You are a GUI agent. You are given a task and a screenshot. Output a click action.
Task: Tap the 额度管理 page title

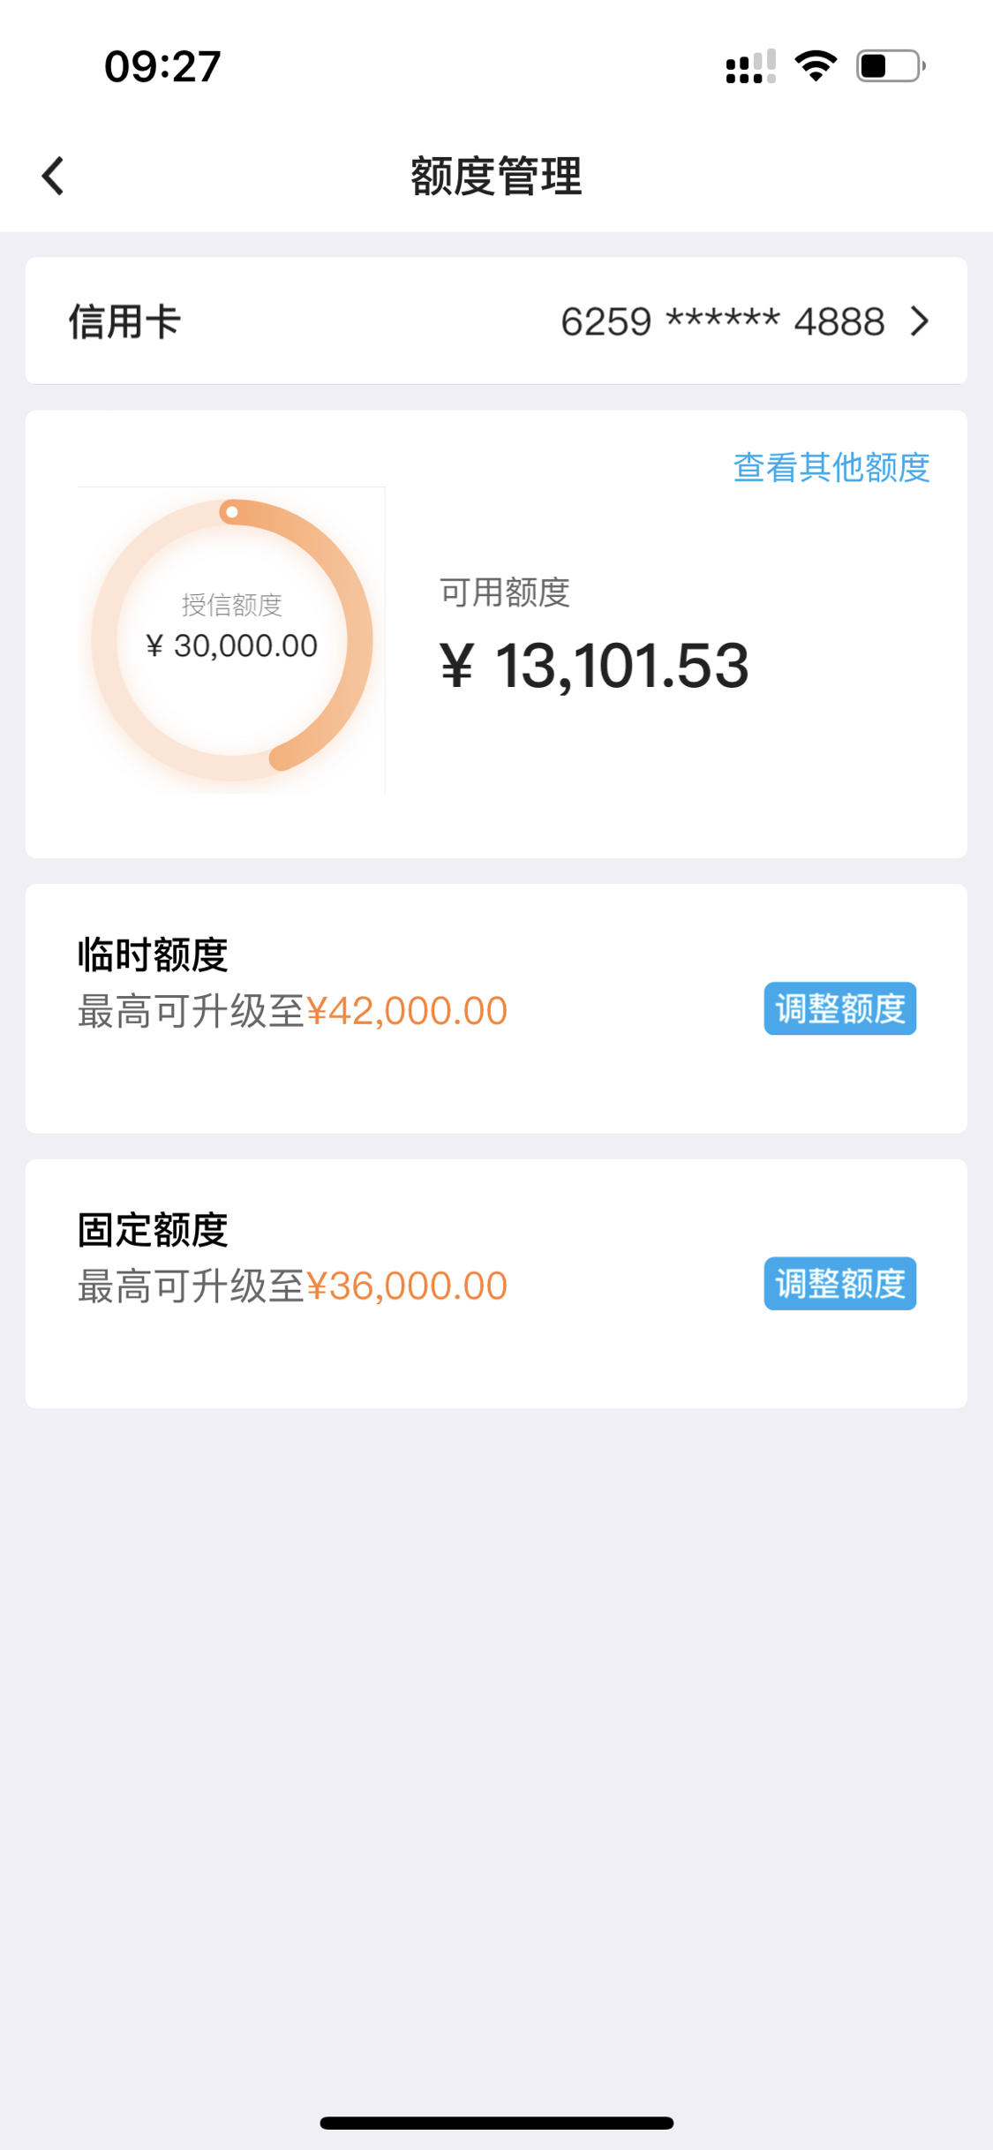point(496,176)
